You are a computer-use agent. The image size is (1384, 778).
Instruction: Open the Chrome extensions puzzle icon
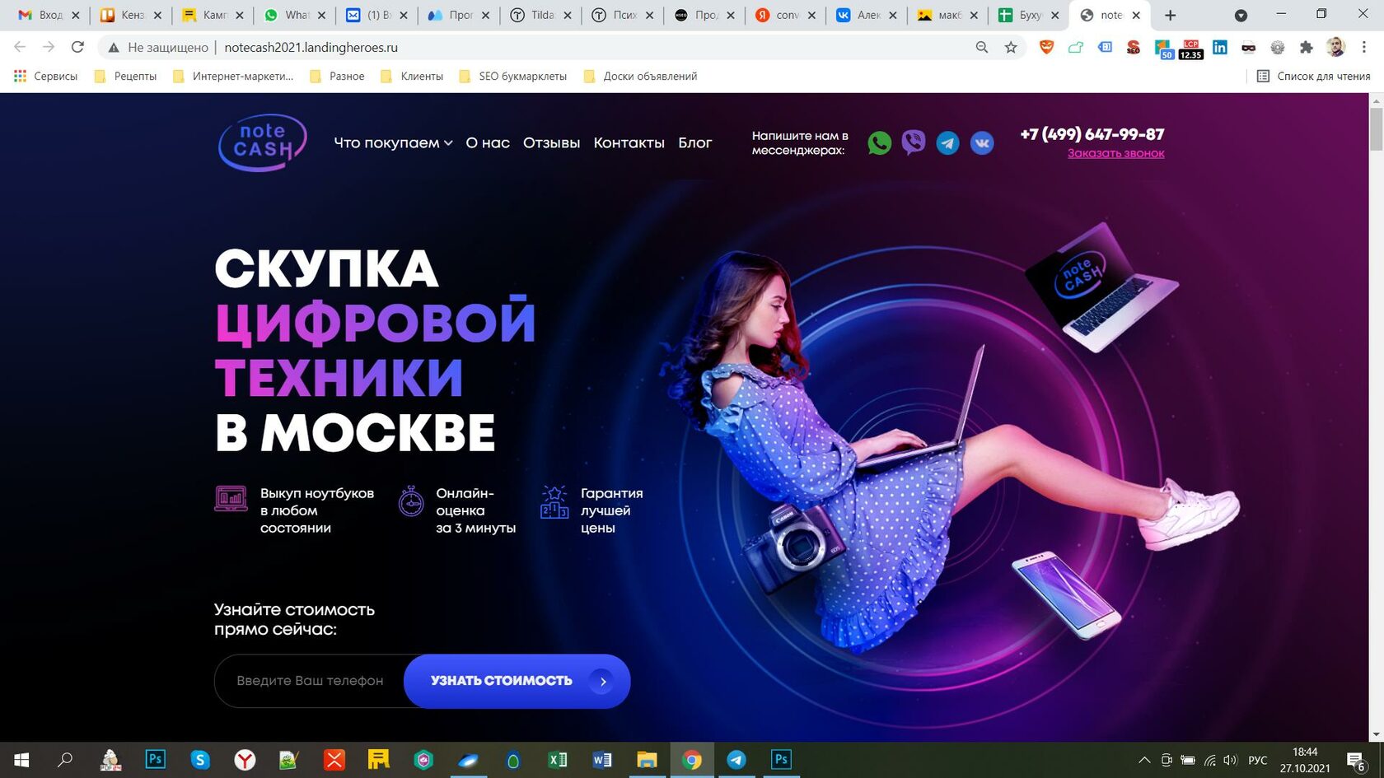coord(1306,48)
